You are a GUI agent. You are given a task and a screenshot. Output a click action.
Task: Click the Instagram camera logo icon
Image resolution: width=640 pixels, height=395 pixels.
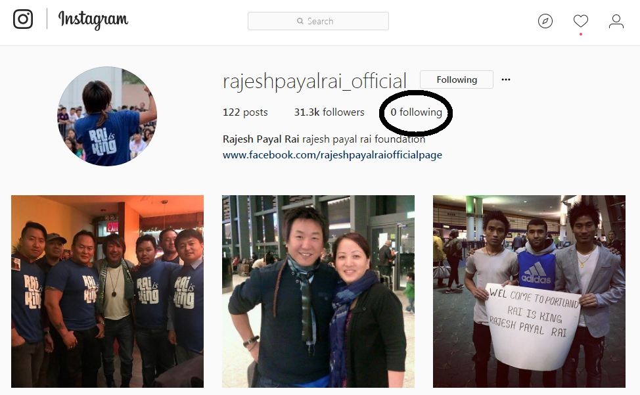coord(23,19)
